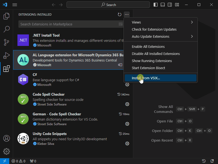Click Kleber Silva publisher name
Screen dimensions: 218x164
pyautogui.click(x=46, y=144)
